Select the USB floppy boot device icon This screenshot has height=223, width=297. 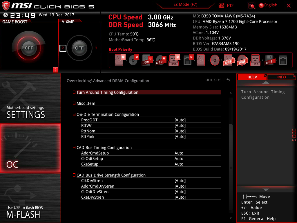tap(269, 60)
